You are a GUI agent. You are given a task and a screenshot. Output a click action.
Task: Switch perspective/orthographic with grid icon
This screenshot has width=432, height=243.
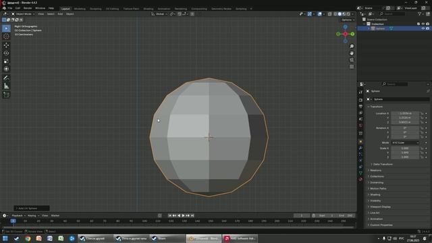pyautogui.click(x=352, y=67)
